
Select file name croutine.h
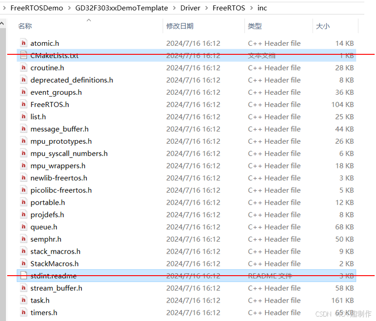(47, 68)
